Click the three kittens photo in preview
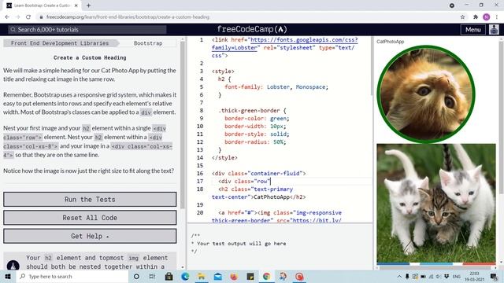Screen dimensions: 504x283 point(435,203)
